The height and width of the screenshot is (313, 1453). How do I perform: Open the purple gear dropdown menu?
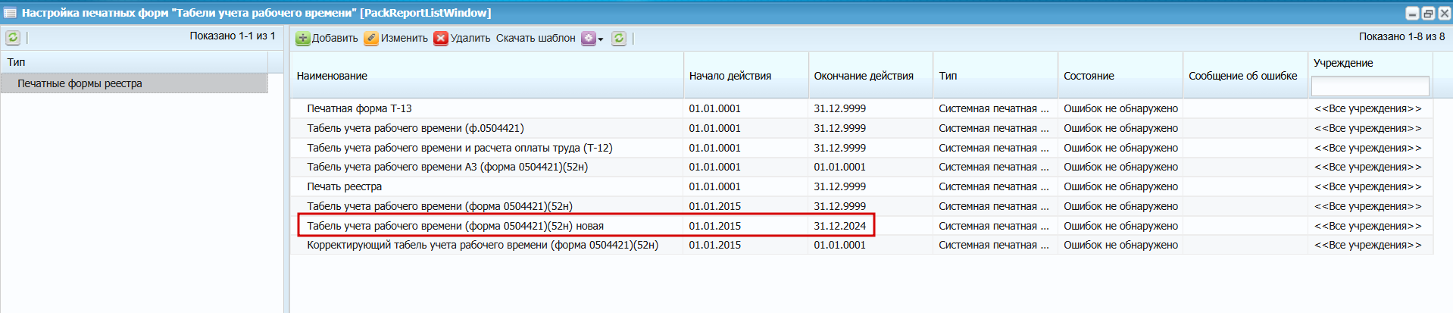point(592,39)
